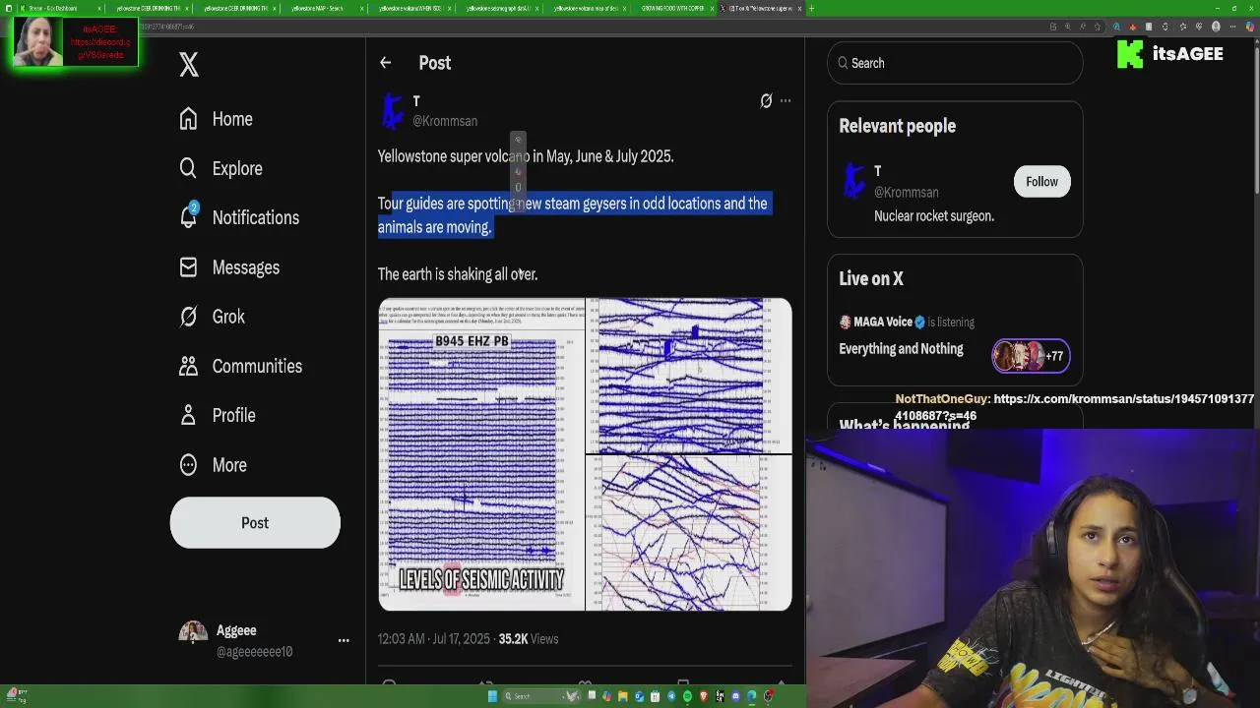Go back with the Post arrow

tap(385, 63)
